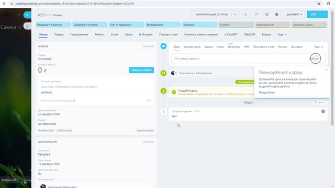The image size is (335, 188).
Task: Click the green plus icon beside 'Создайте дело'
Action: pyautogui.click(x=174, y=92)
